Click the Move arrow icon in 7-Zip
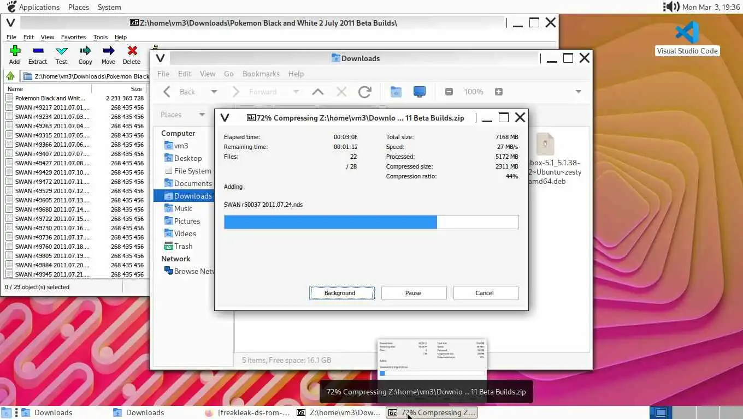The image size is (743, 419). pos(108,51)
